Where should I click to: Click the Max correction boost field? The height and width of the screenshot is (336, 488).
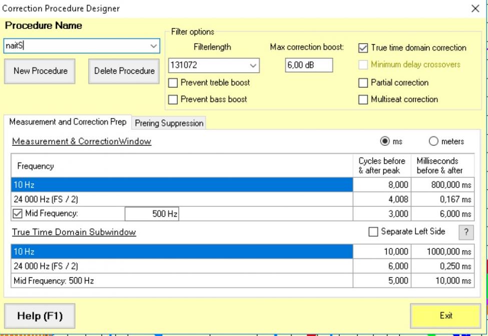tap(309, 65)
